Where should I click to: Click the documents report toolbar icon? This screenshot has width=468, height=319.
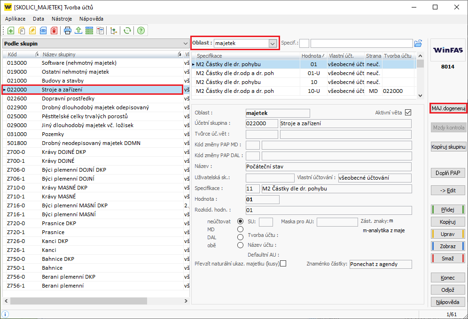(100, 30)
